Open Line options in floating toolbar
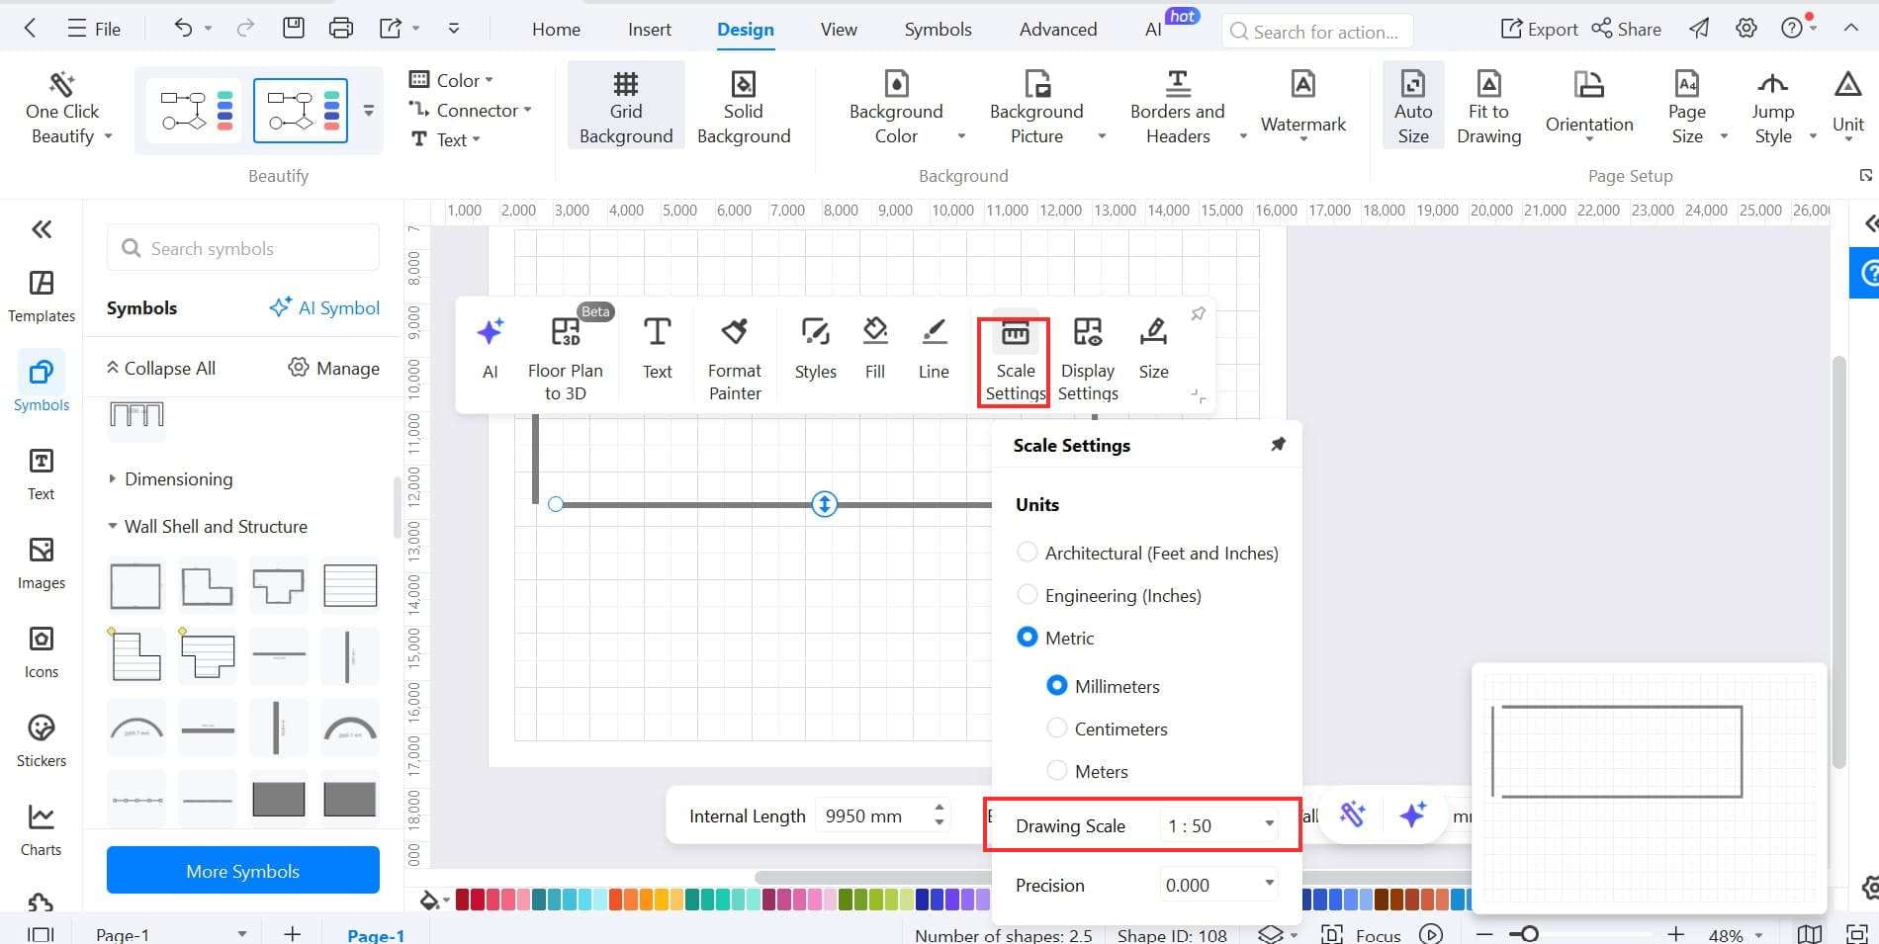Viewport: 1879px width, 944px height. click(934, 349)
